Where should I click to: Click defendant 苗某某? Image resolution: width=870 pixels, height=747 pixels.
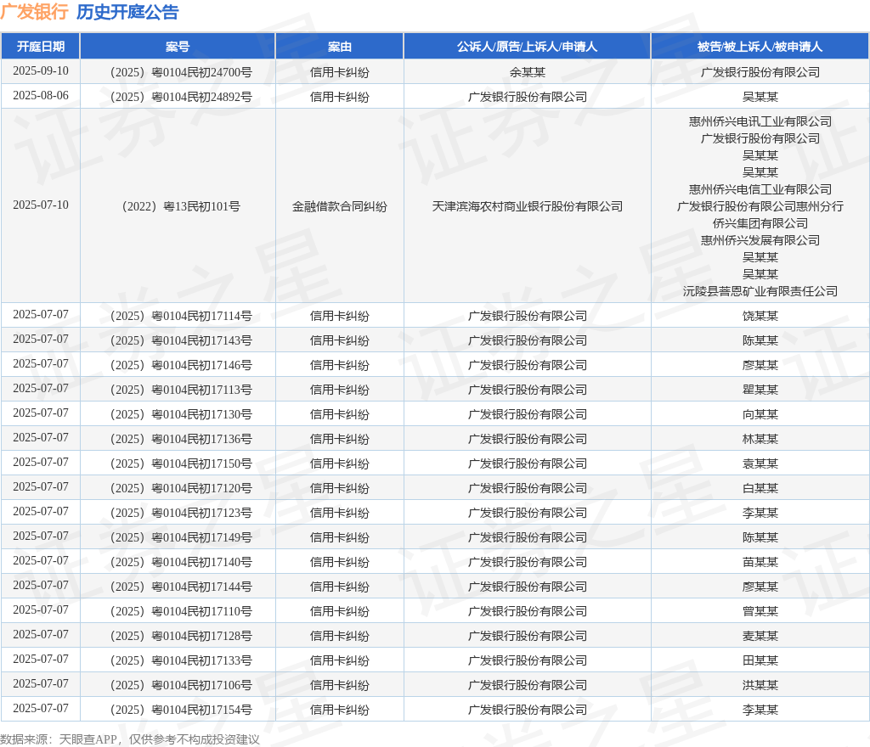tap(760, 562)
